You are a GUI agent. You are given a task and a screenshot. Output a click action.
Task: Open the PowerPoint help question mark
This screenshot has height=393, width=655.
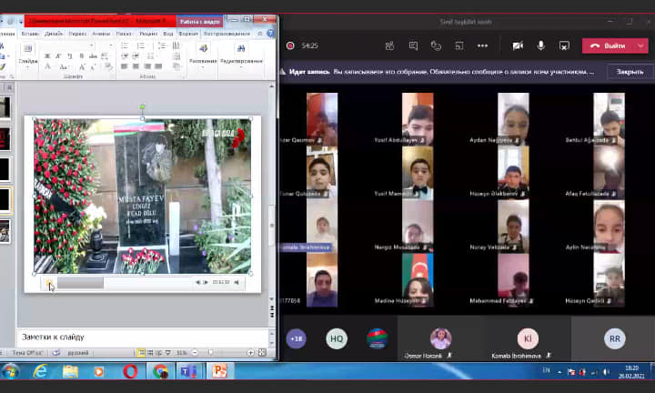coord(271,34)
